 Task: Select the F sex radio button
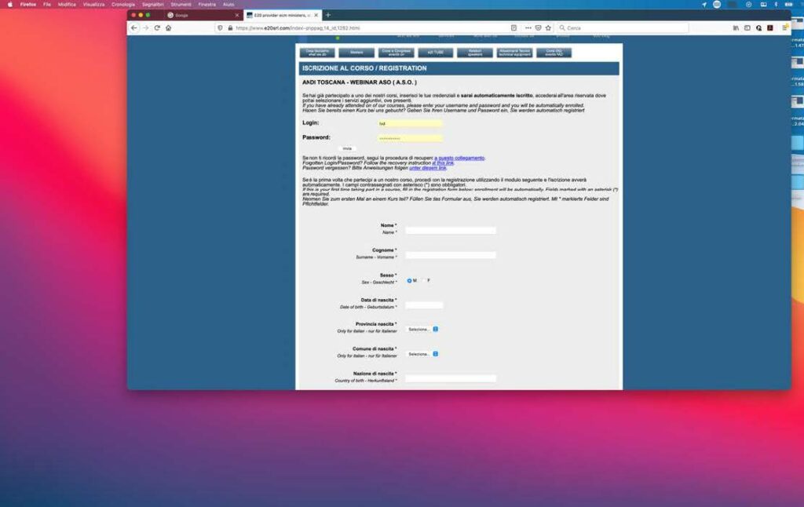[423, 281]
